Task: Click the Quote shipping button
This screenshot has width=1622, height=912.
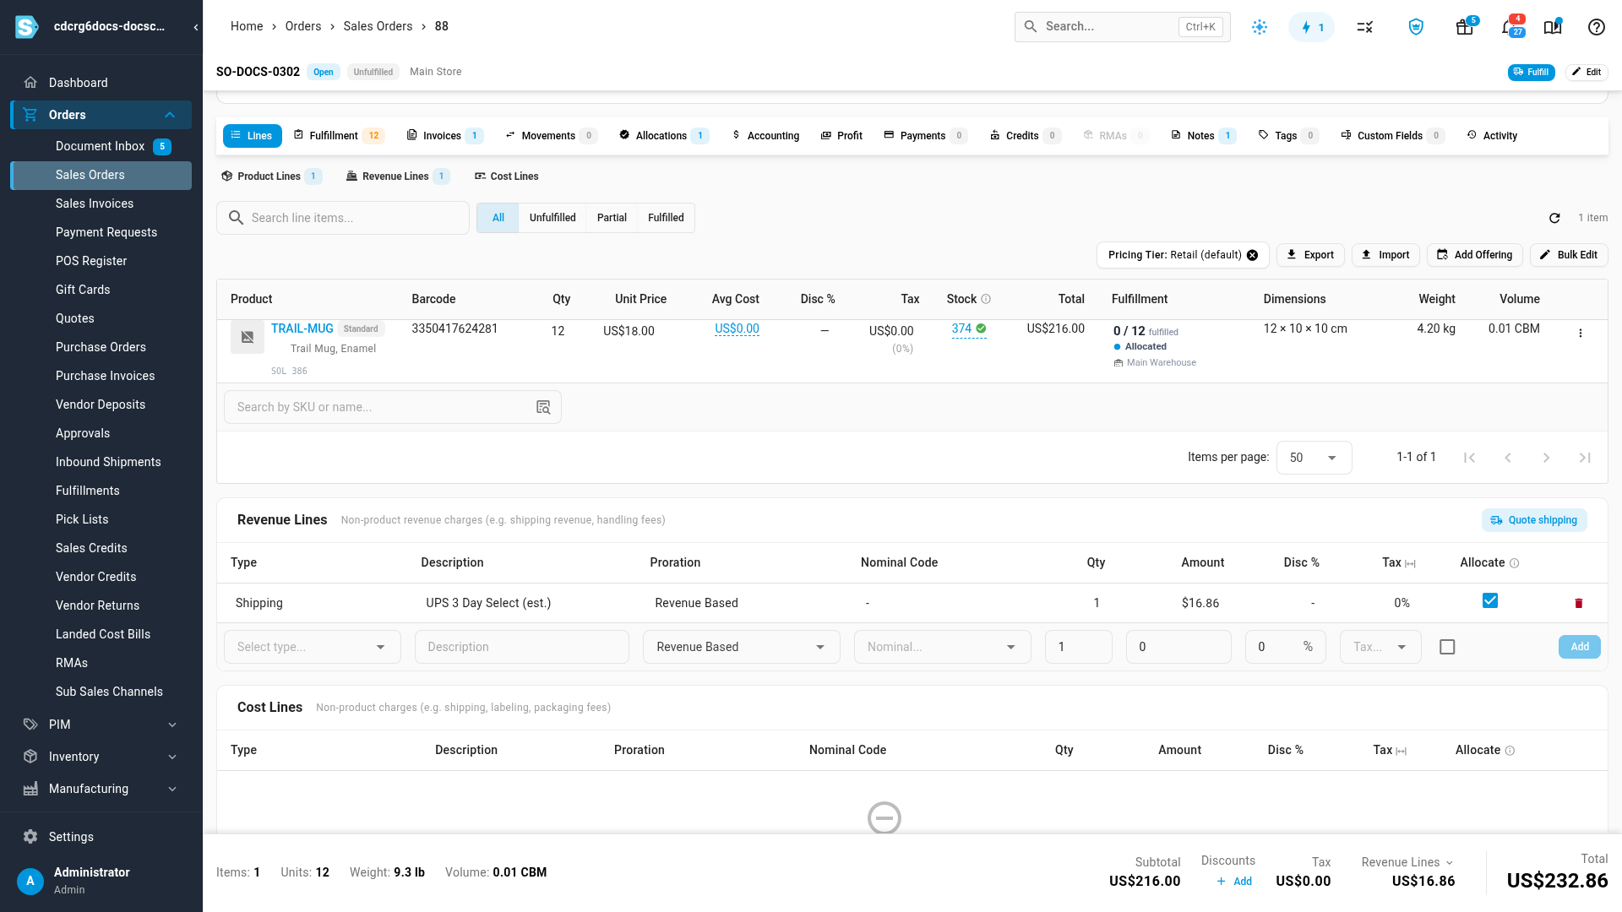Action: pyautogui.click(x=1534, y=520)
